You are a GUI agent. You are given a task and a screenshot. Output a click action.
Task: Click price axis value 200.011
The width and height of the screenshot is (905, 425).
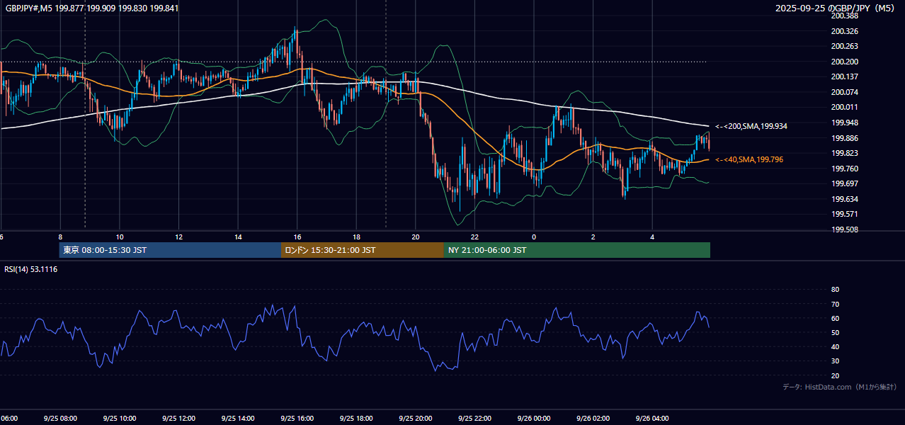click(x=844, y=107)
